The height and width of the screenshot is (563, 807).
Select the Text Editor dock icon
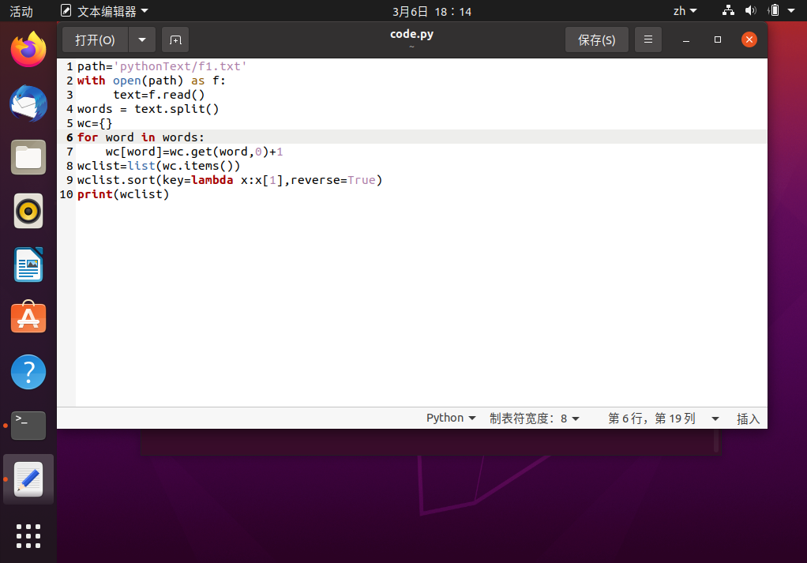click(x=28, y=479)
